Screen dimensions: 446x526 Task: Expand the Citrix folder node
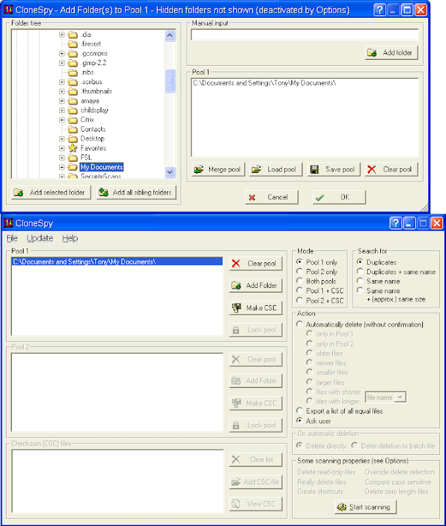coord(62,120)
